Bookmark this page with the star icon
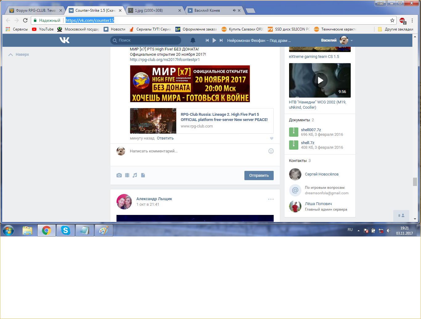This screenshot has height=319, width=421. 392,20
